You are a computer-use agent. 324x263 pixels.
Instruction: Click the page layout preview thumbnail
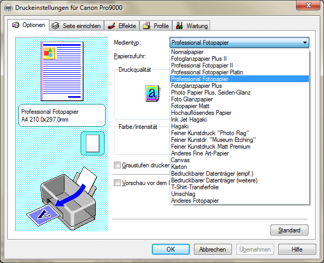62,71
